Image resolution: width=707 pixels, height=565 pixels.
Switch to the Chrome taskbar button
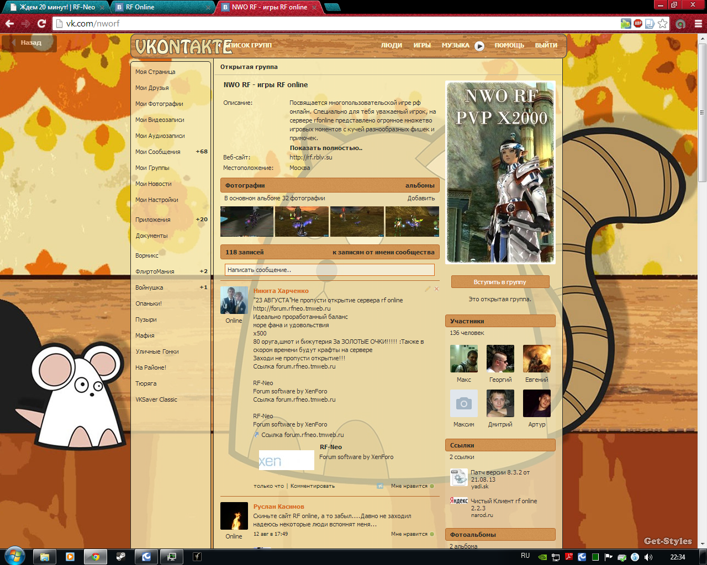click(x=96, y=557)
